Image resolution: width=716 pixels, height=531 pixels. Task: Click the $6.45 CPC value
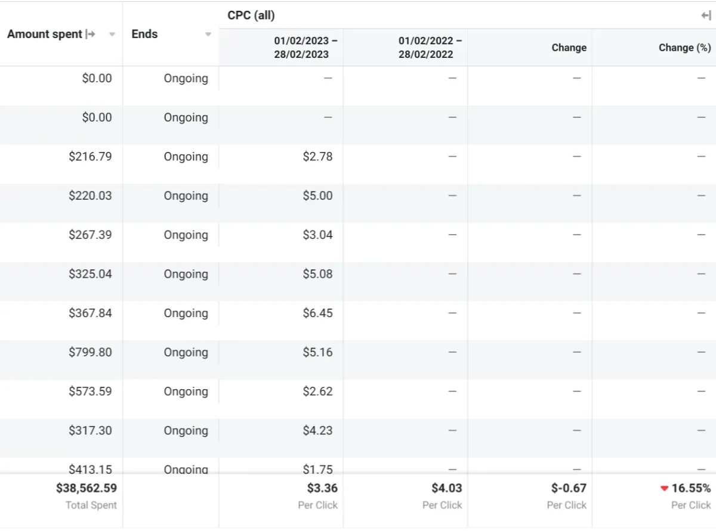pyautogui.click(x=317, y=313)
